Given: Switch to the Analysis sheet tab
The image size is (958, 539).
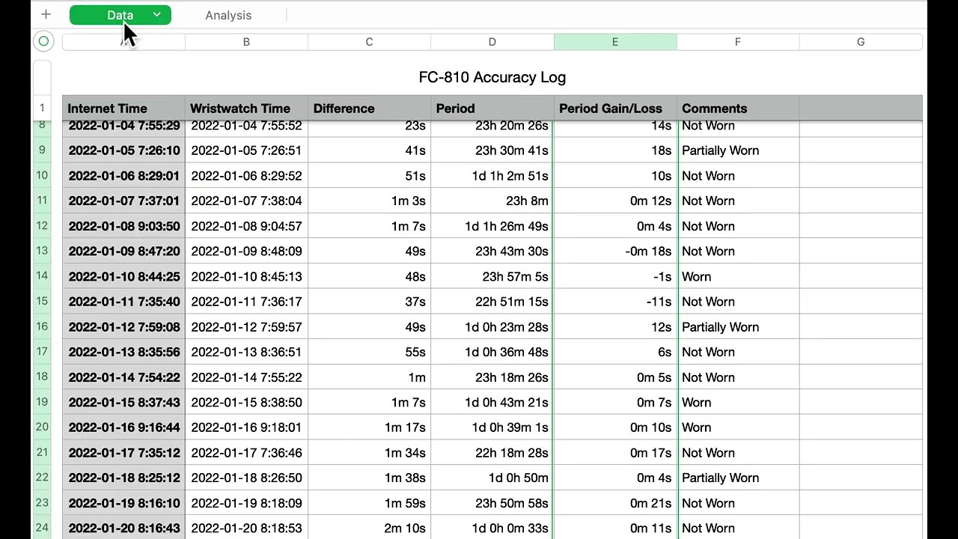Looking at the screenshot, I should (x=228, y=15).
